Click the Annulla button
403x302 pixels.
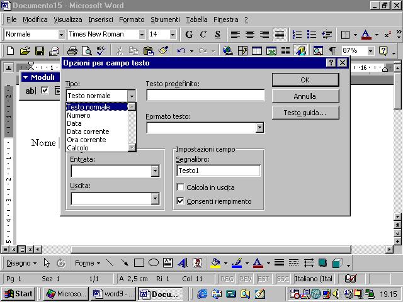(x=305, y=96)
